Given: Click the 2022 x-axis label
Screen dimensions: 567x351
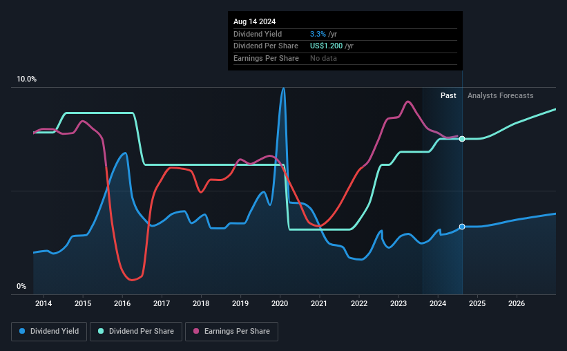Looking at the screenshot, I should [x=359, y=303].
